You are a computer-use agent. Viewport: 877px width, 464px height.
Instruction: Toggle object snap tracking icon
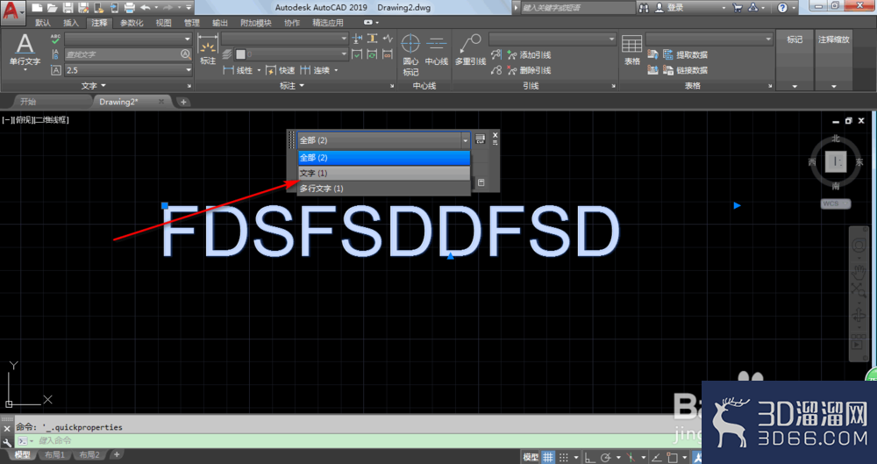point(657,457)
